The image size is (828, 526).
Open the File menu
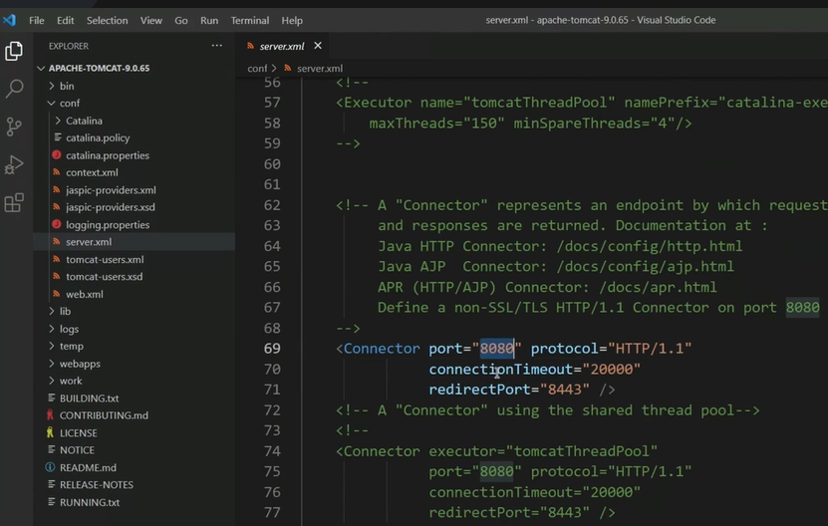click(37, 21)
